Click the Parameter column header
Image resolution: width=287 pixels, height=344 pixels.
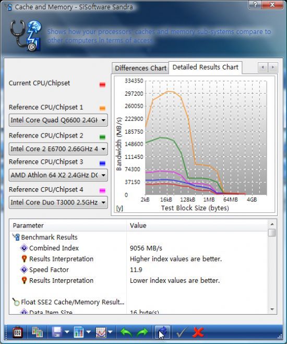click(68, 225)
